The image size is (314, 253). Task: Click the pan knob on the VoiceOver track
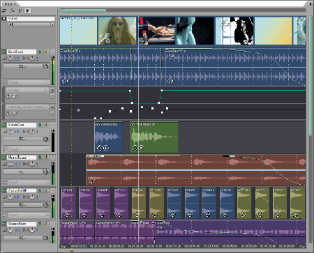32,132
